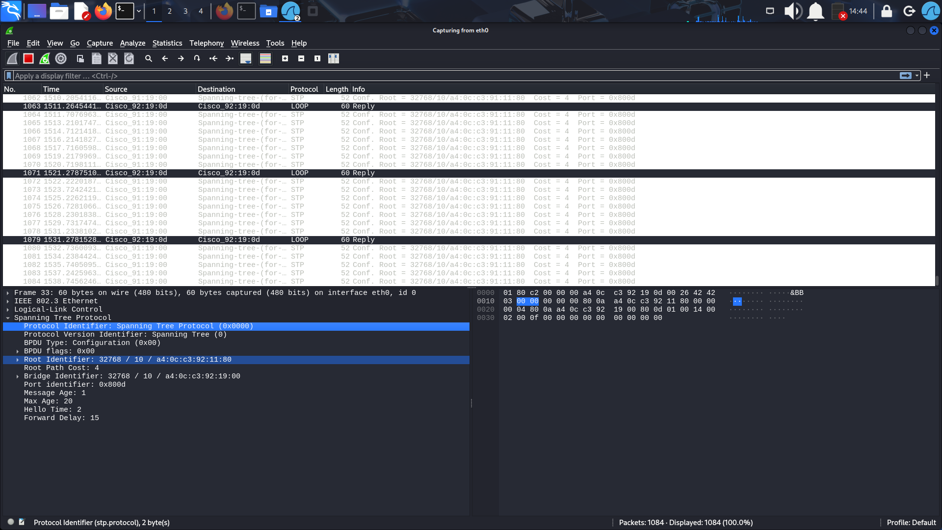The height and width of the screenshot is (530, 942).
Task: Zoom out packet text
Action: pyautogui.click(x=301, y=58)
